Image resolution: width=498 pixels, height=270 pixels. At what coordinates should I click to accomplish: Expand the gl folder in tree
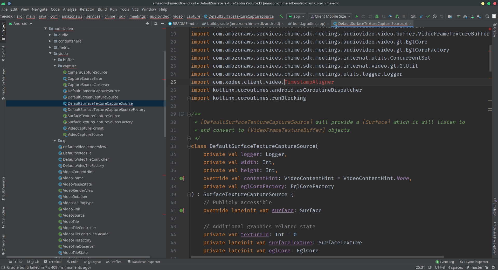coord(55,141)
